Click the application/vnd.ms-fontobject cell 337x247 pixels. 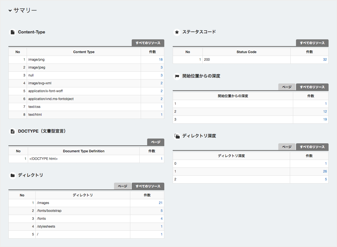point(84,99)
